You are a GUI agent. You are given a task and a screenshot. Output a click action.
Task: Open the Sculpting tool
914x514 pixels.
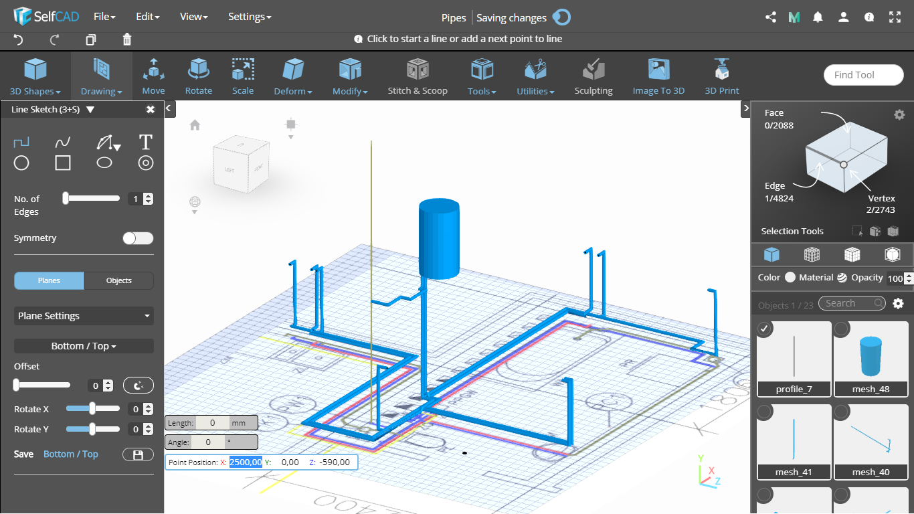[x=593, y=76]
